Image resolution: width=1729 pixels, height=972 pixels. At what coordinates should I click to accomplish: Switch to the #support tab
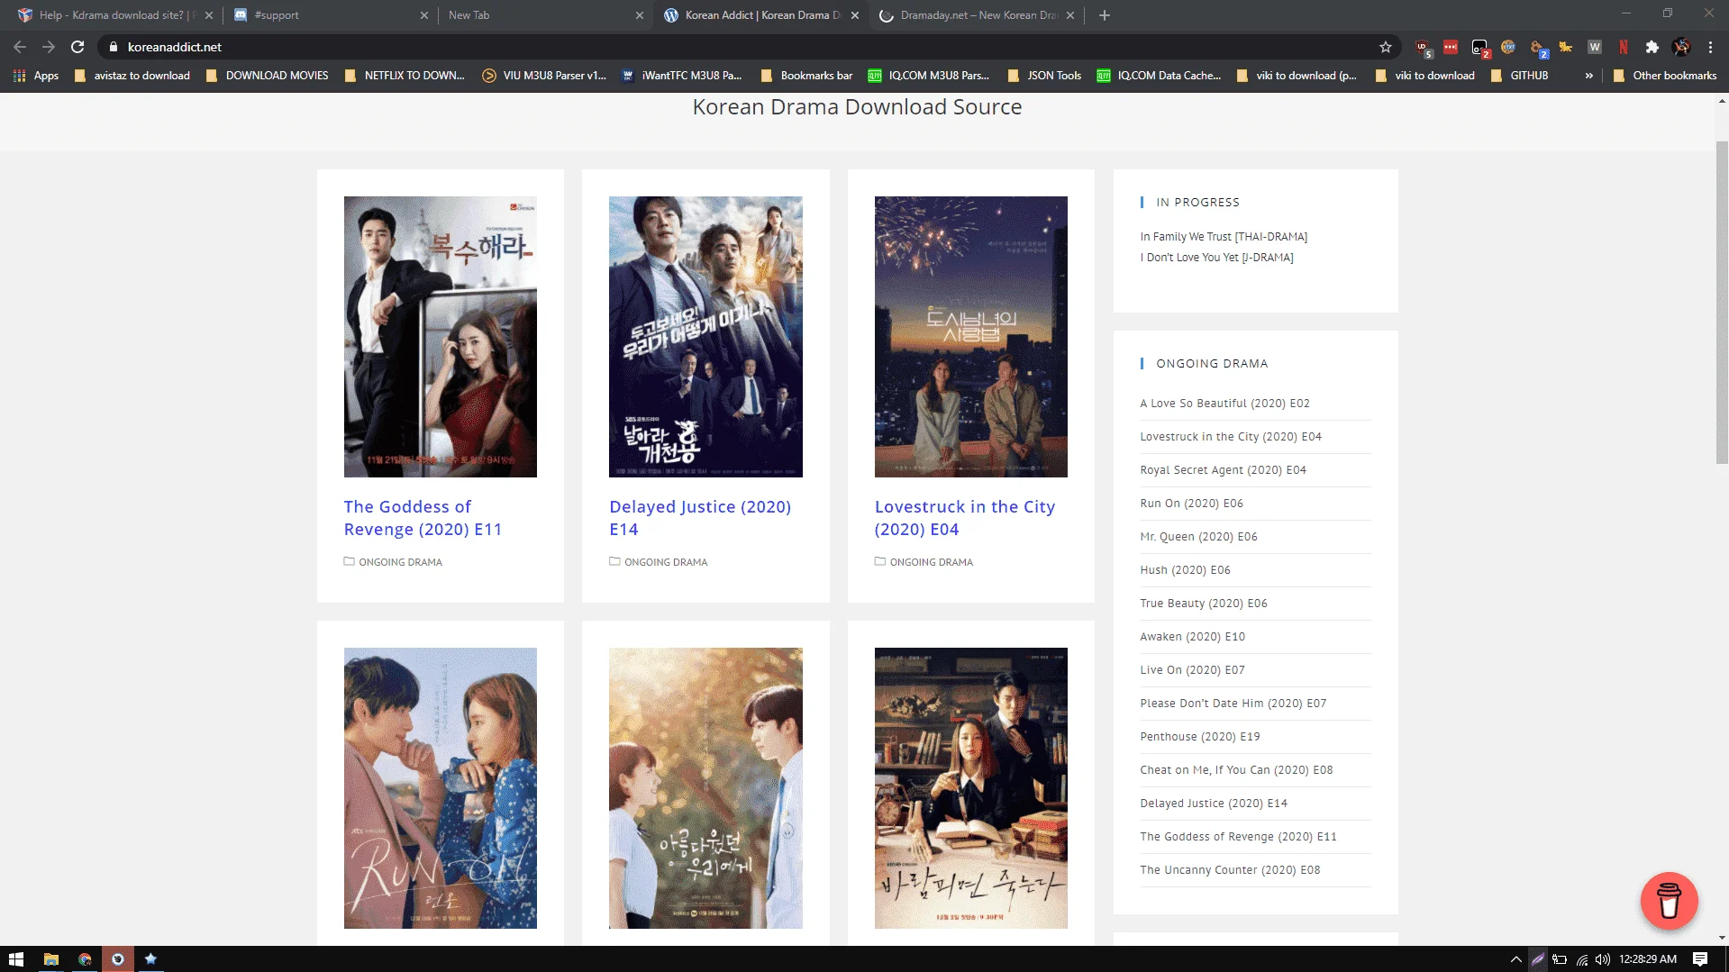[x=331, y=15]
